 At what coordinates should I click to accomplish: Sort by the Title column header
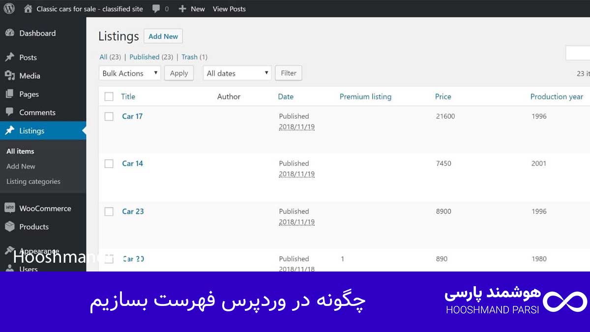(128, 96)
